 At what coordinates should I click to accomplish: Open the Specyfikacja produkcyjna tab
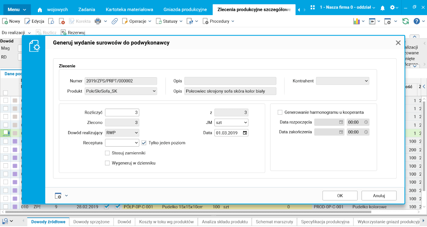pyautogui.click(x=325, y=222)
